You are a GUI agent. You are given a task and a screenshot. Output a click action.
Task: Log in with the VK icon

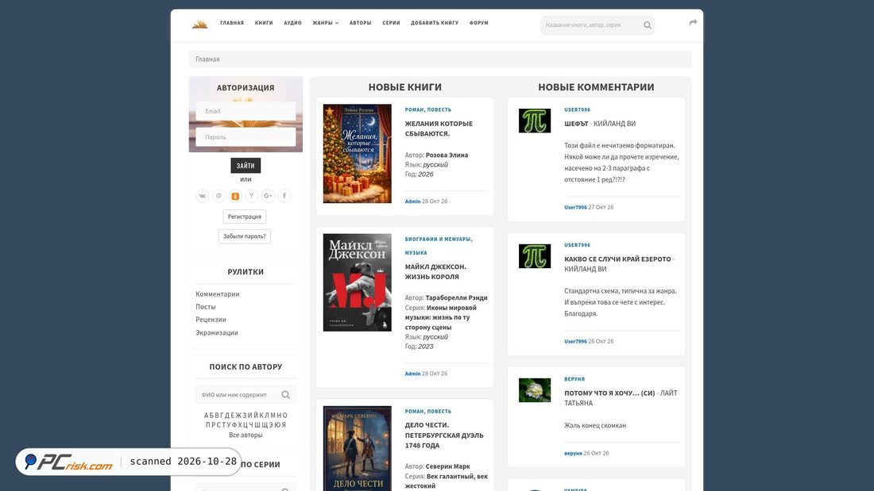click(203, 196)
